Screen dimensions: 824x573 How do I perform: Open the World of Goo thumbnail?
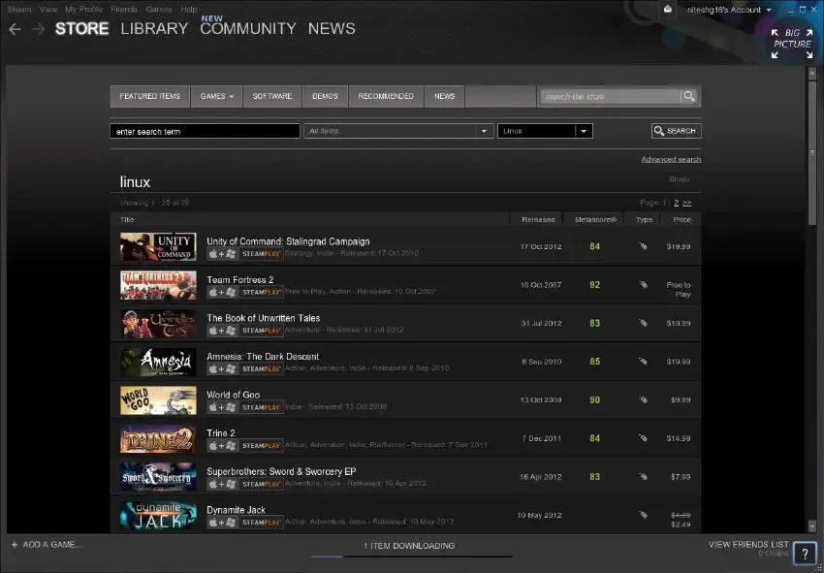[x=158, y=400]
